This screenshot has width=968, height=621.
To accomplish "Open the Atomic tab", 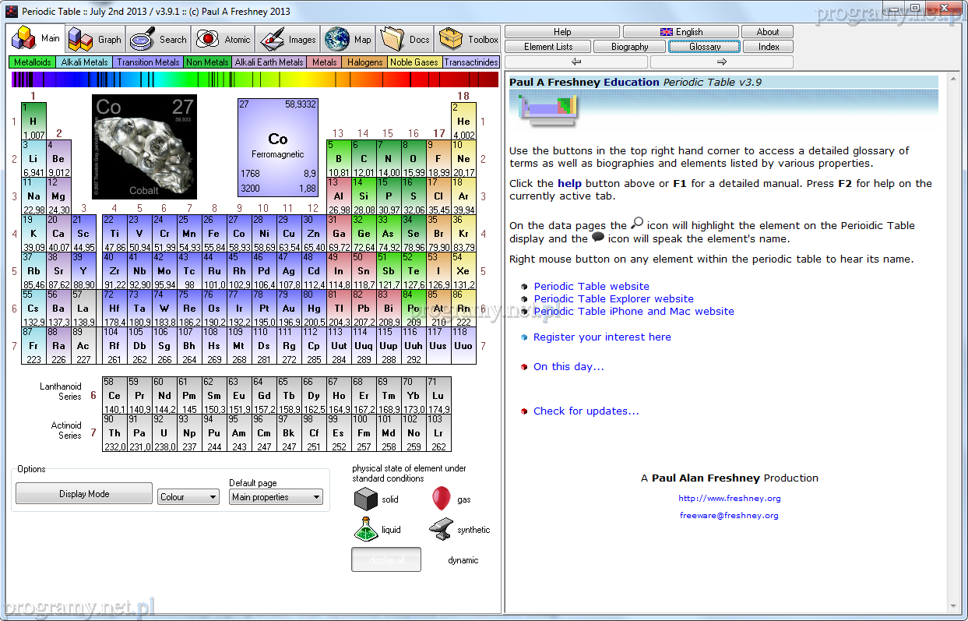I will coord(224,39).
